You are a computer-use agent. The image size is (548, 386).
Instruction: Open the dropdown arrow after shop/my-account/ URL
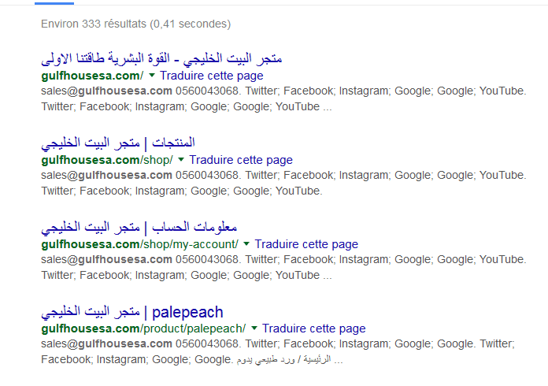[x=246, y=245]
